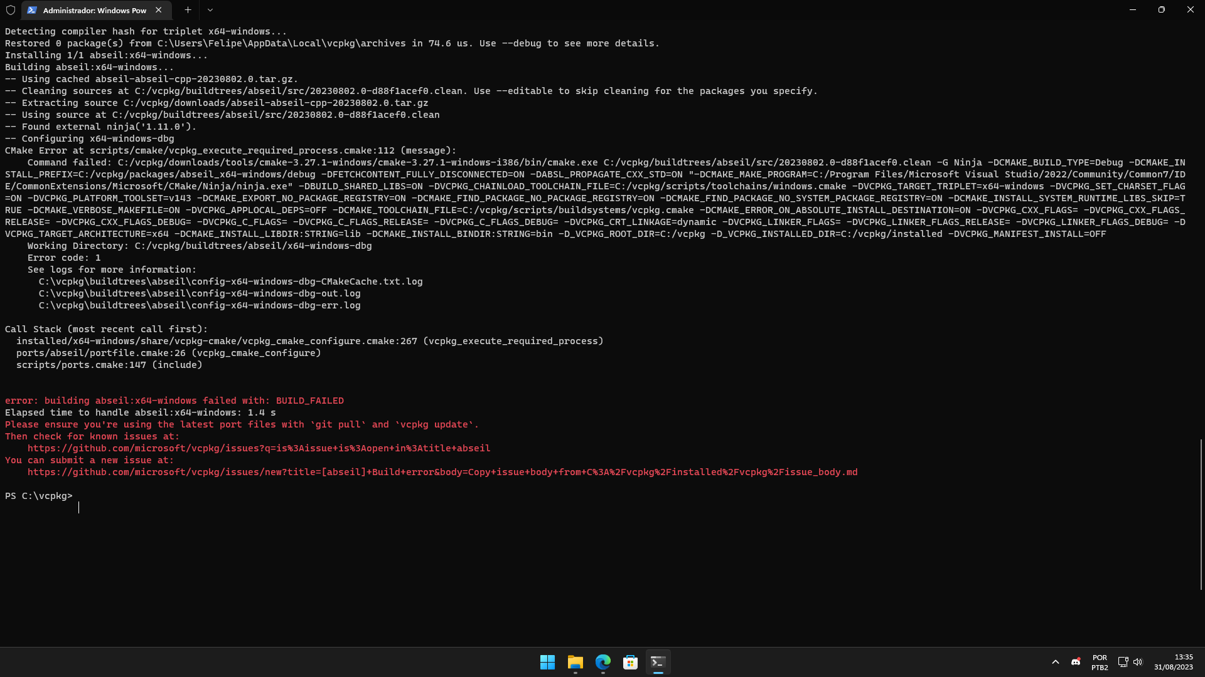The width and height of the screenshot is (1205, 677).
Task: Open Microsoft Store from the taskbar
Action: [x=630, y=662]
